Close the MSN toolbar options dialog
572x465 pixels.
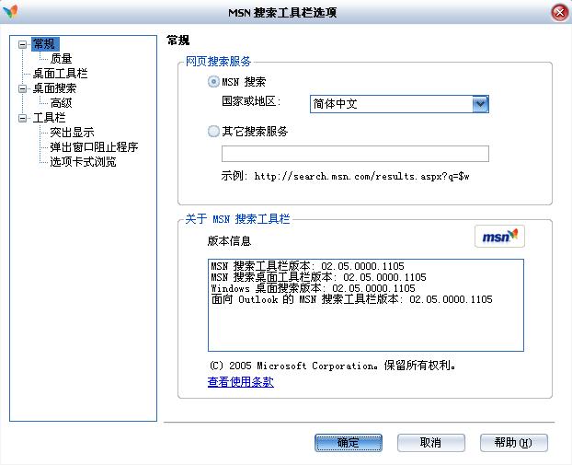click(x=560, y=13)
